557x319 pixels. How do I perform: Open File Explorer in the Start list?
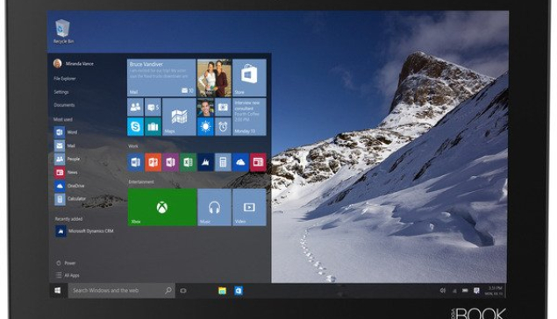pos(65,78)
